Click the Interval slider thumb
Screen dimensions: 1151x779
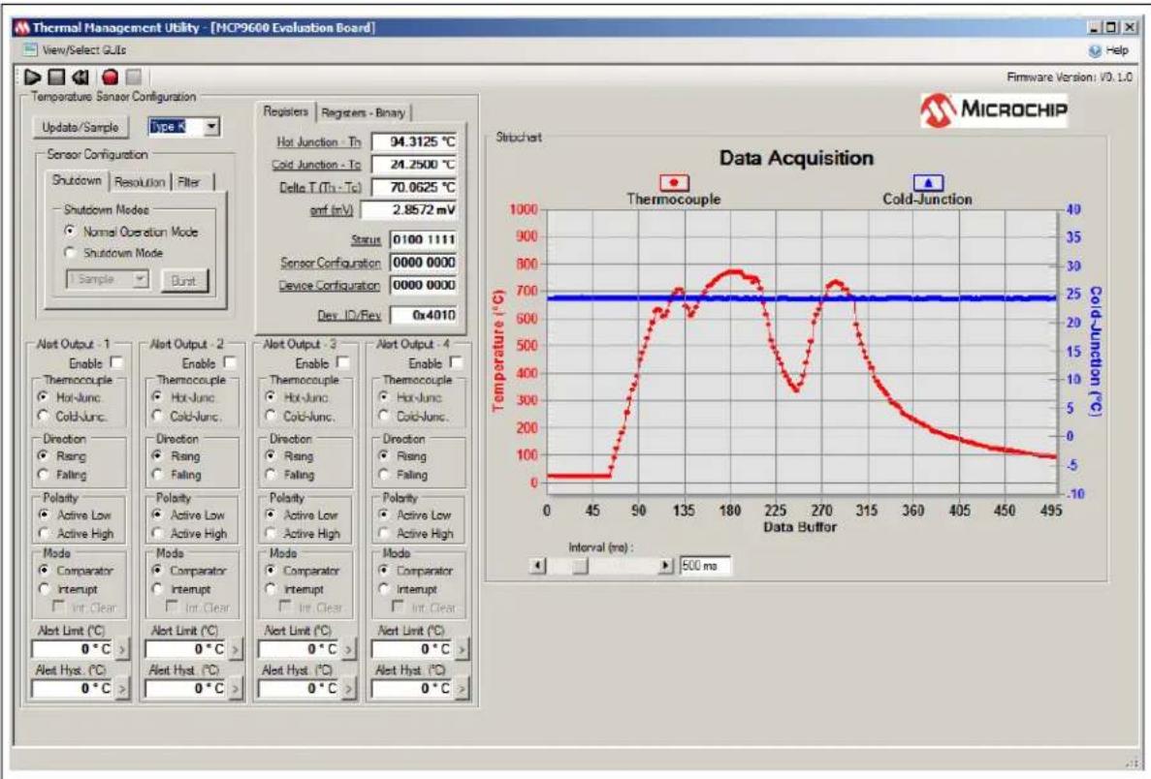point(580,566)
